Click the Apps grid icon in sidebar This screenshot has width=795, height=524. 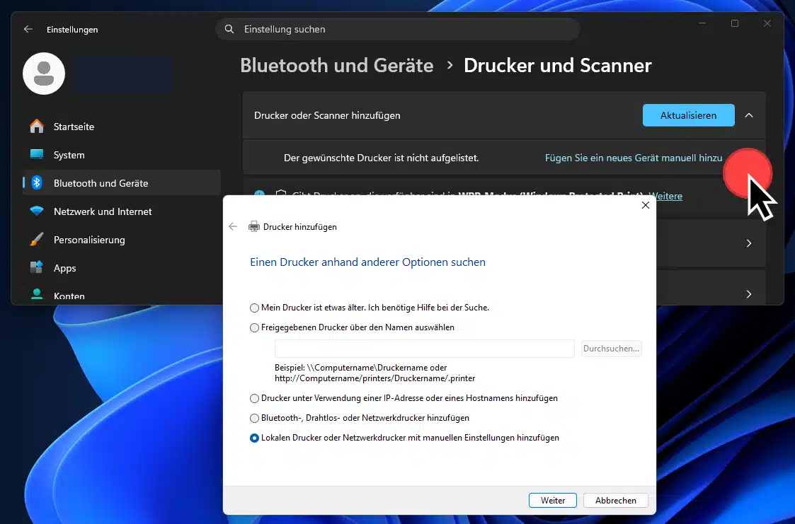pyautogui.click(x=37, y=267)
